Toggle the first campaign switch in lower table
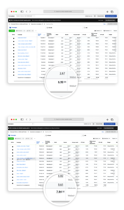The height and width of the screenshot is (210, 124). [x=13, y=147]
